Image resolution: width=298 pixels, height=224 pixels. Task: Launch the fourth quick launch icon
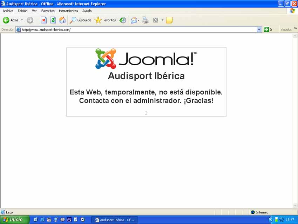coord(56,220)
